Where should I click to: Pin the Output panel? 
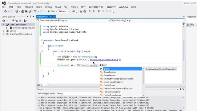click(x=180, y=89)
